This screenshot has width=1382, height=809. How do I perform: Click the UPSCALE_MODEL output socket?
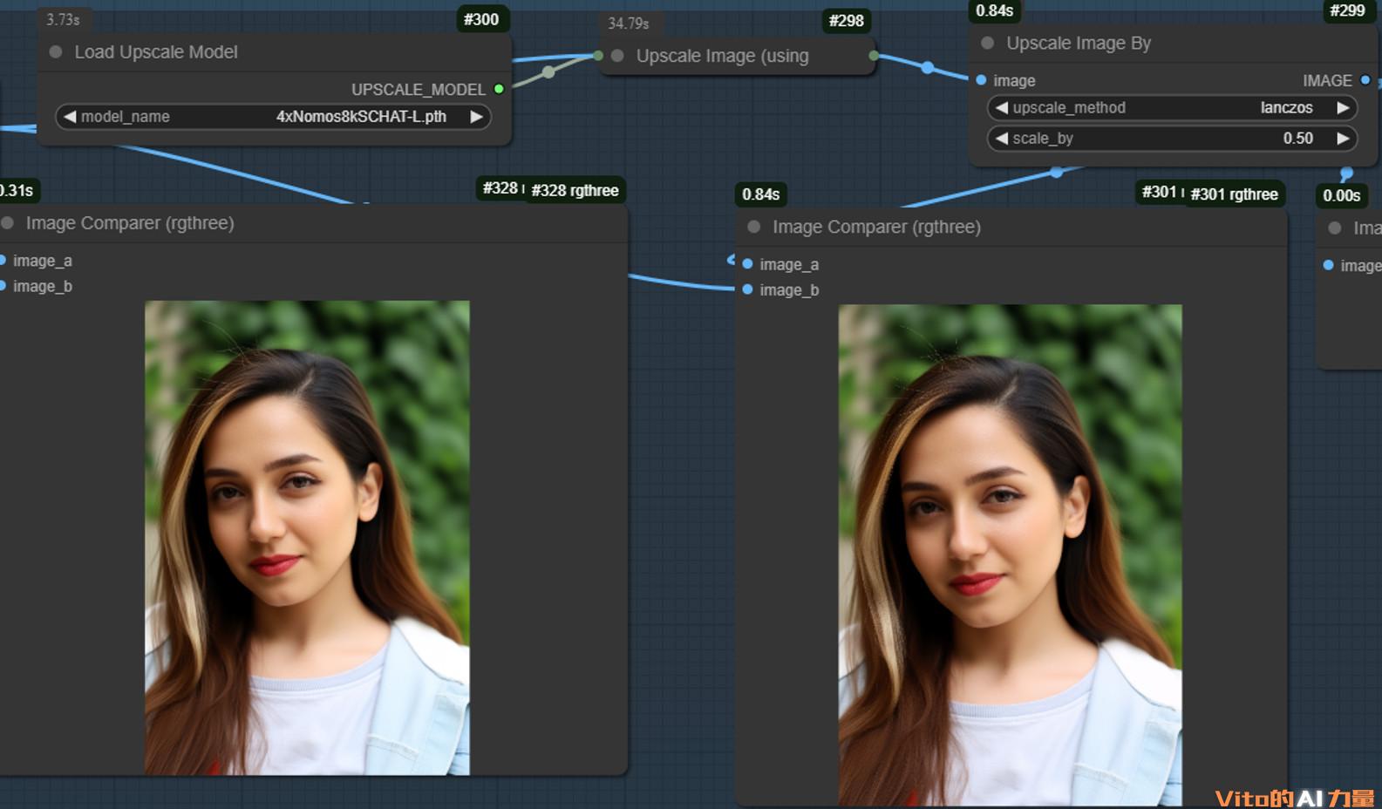point(499,89)
